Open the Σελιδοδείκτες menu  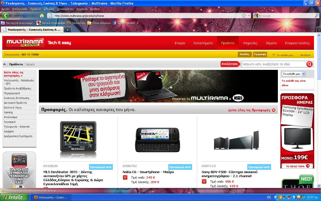click(65, 9)
